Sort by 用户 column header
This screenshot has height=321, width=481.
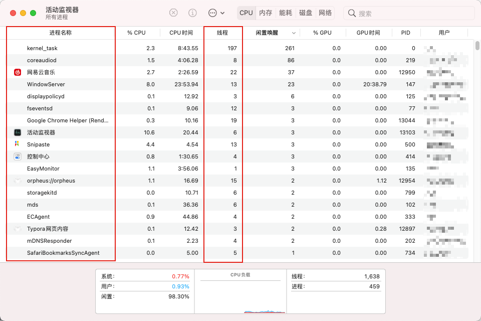(x=444, y=33)
